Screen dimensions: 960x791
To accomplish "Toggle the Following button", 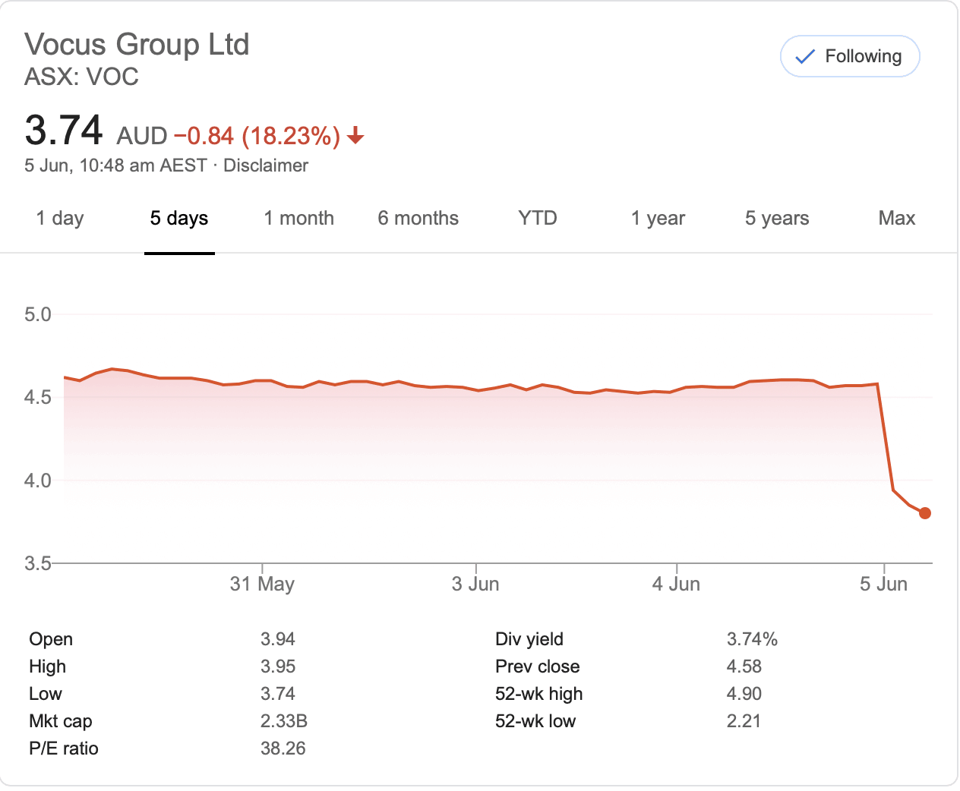I will (x=849, y=56).
